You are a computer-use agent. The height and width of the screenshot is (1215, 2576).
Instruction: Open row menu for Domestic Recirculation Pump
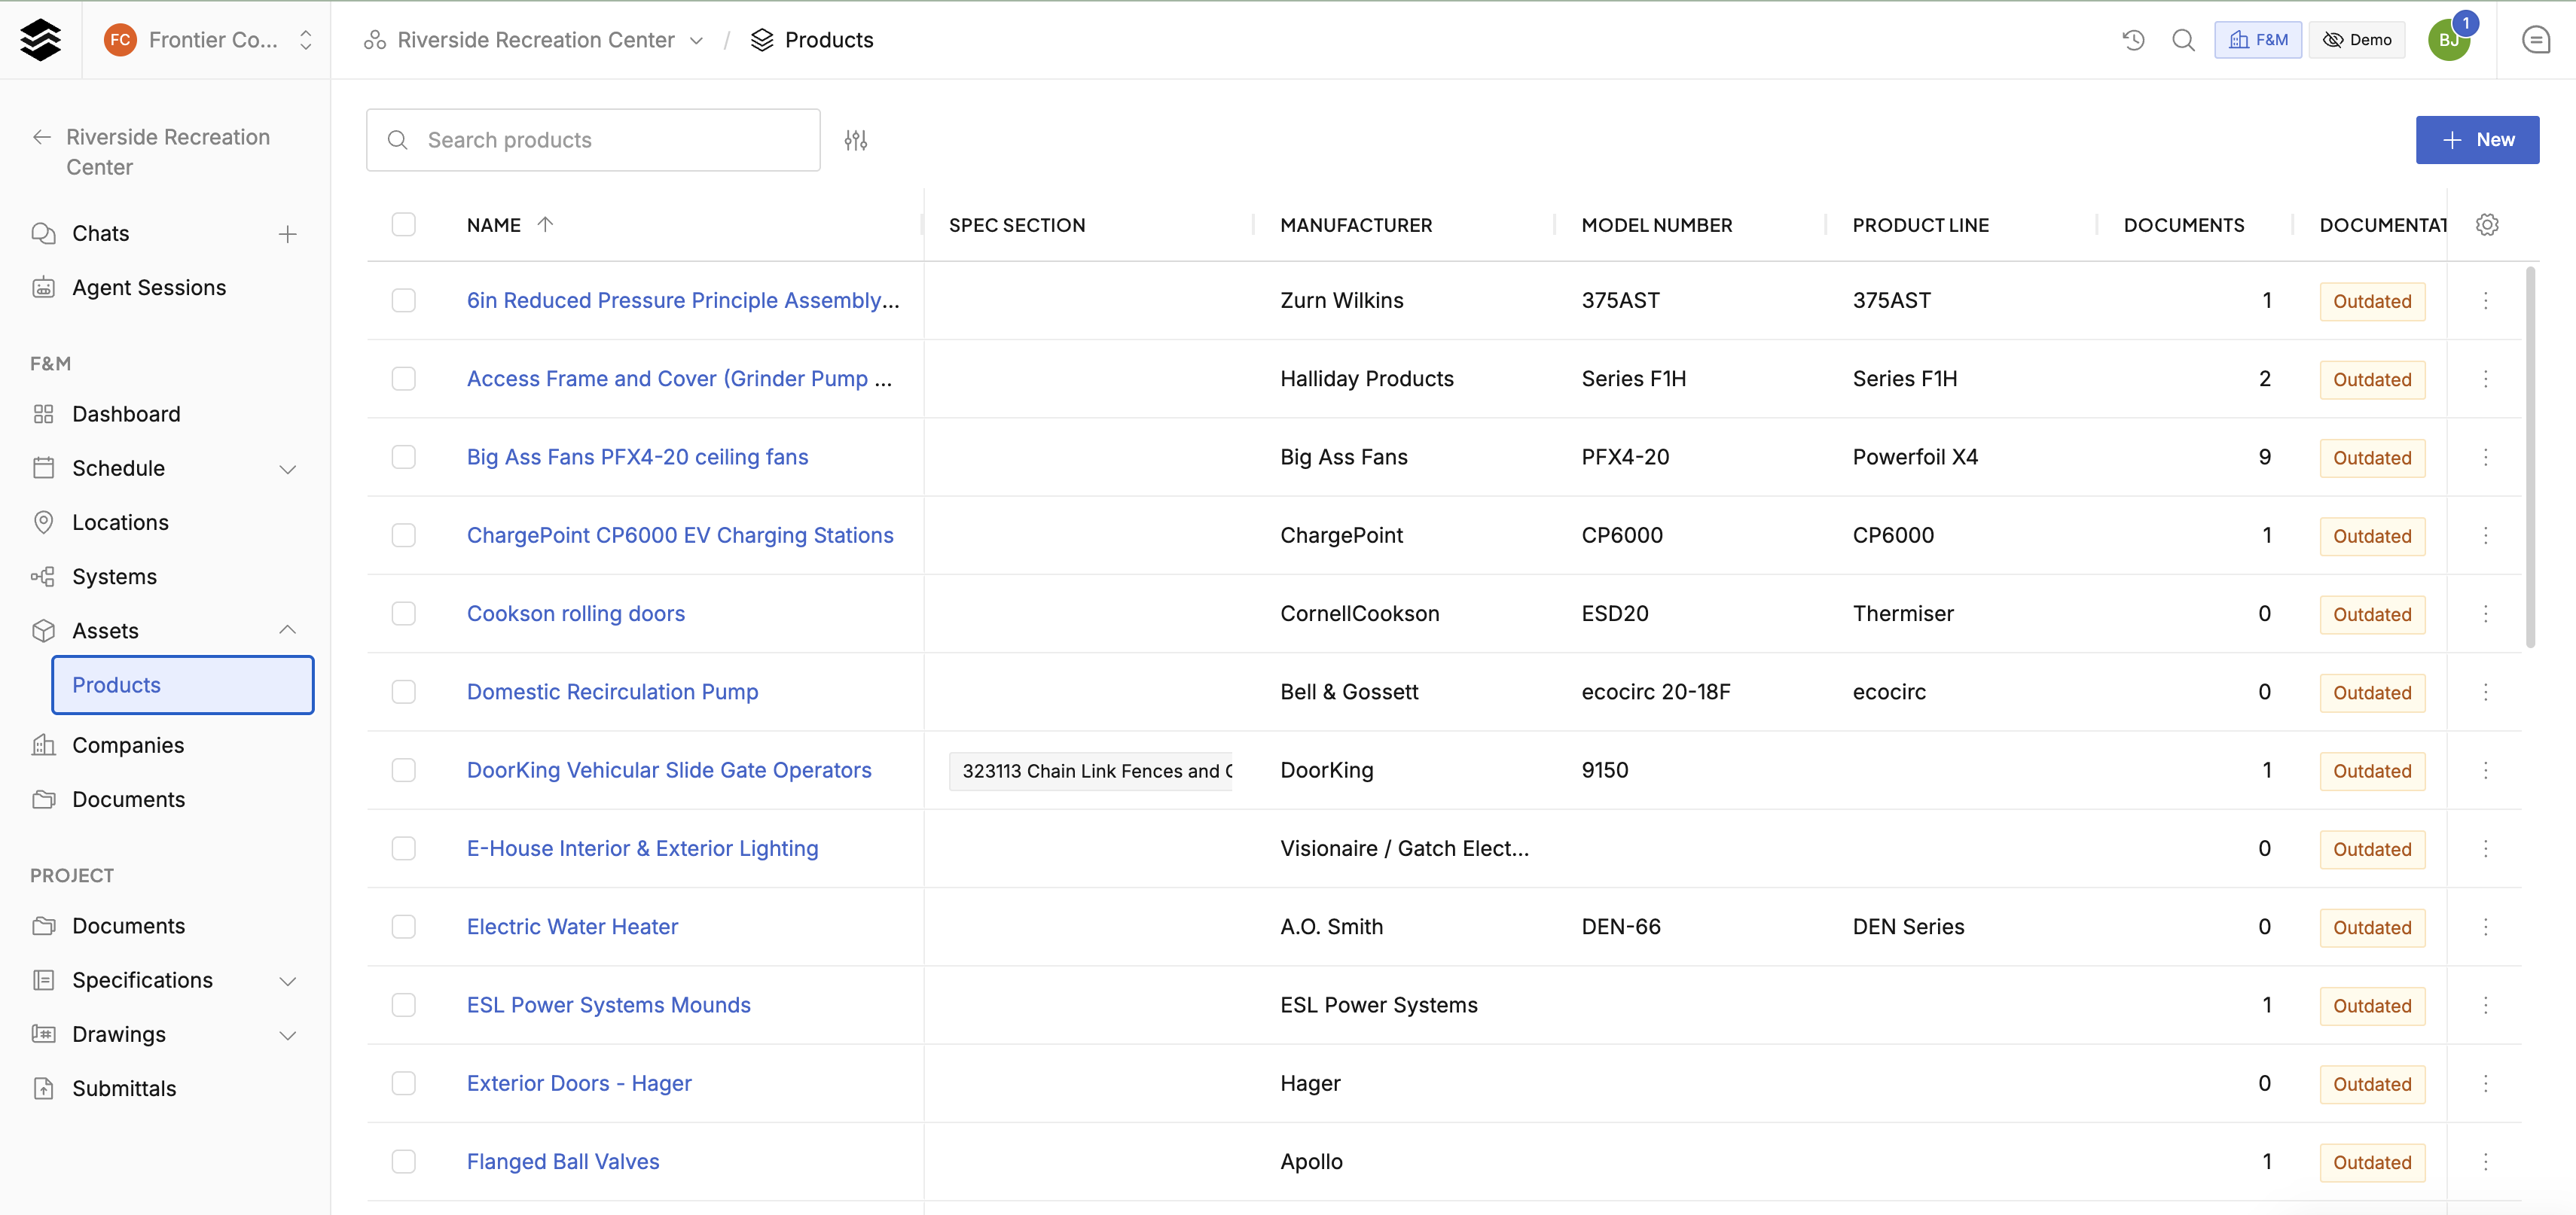(x=2485, y=693)
